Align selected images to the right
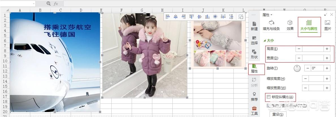The width and height of the screenshot is (336, 117). pyautogui.click(x=183, y=17)
